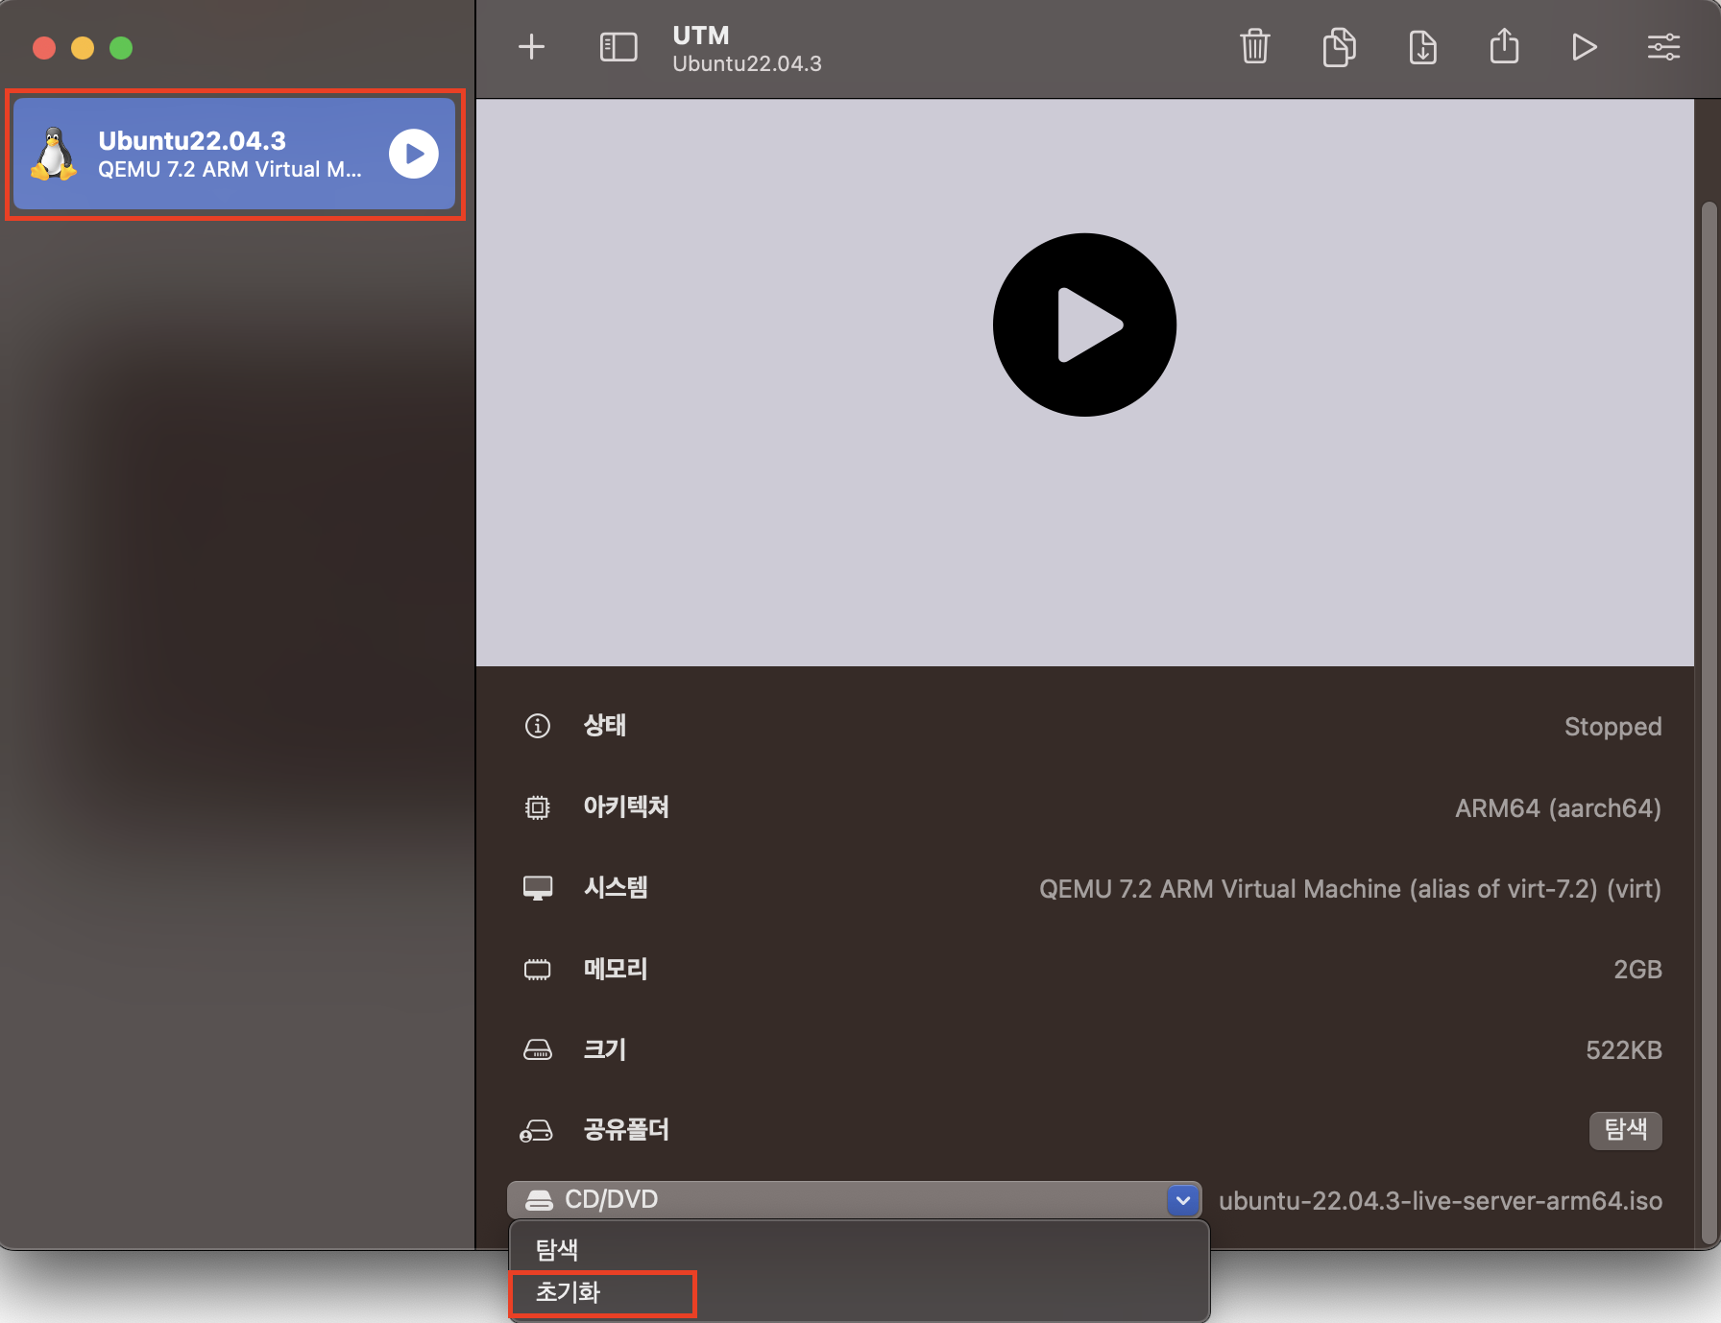Viewport: 1721px width, 1323px height.
Task: Click the 메모리 memory icon
Action: pos(538,970)
